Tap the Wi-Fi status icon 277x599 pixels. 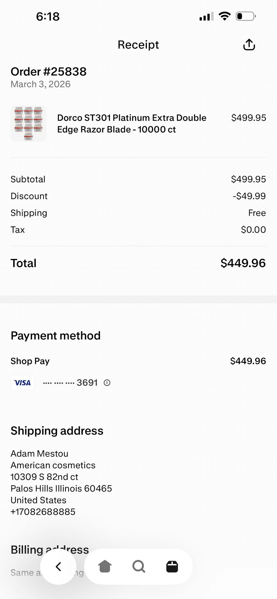coord(225,16)
